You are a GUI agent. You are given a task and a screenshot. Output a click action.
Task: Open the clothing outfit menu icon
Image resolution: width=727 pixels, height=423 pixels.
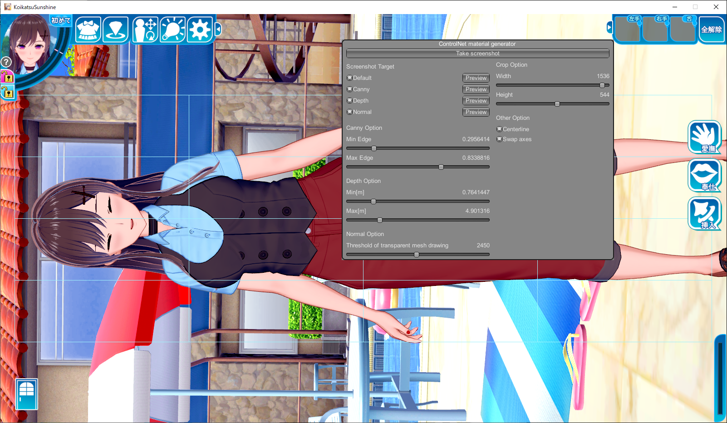point(88,30)
